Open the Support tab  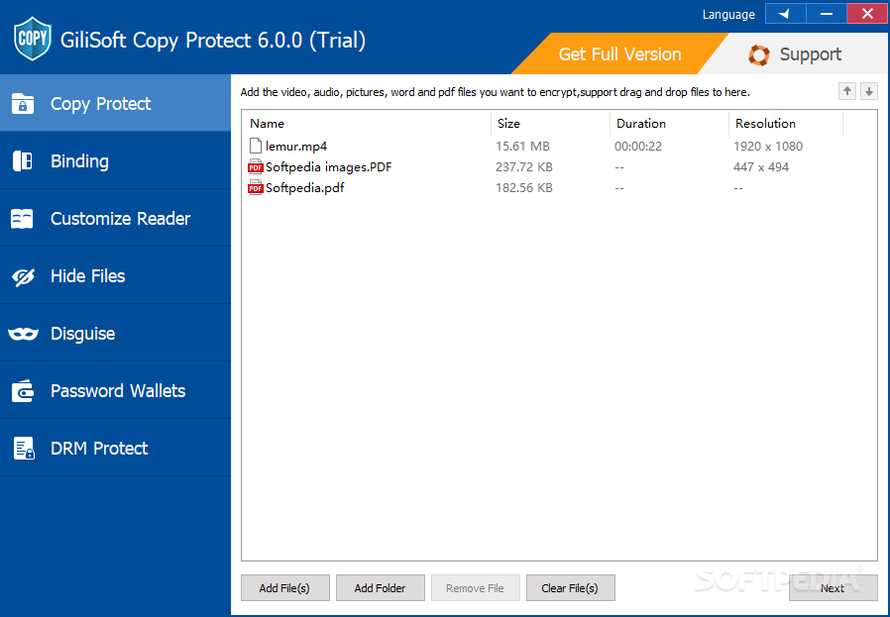pyautogui.click(x=795, y=54)
